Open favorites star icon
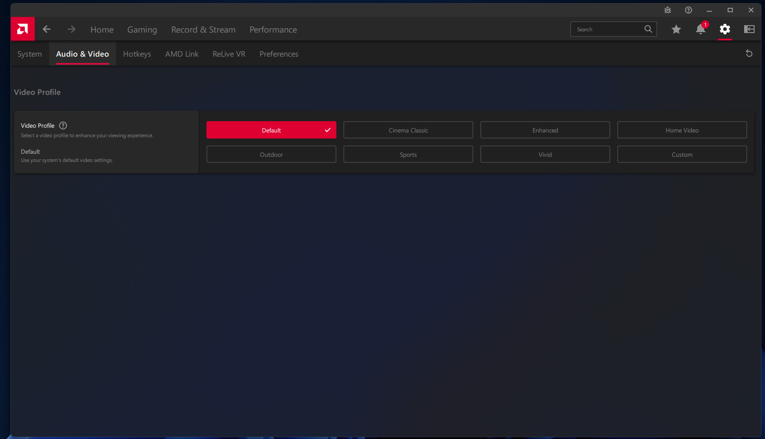Image resolution: width=765 pixels, height=439 pixels. coord(676,29)
